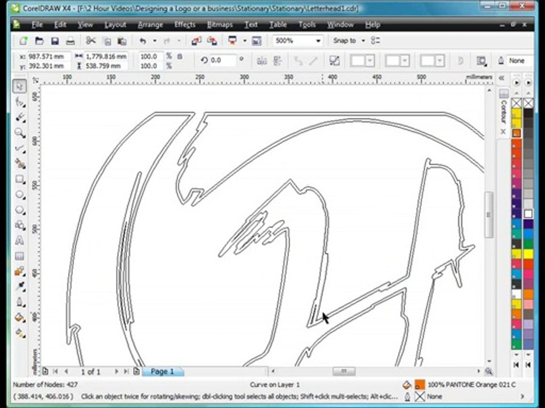The image size is (545, 408).
Task: Select the Interactive Blend tool
Action: (20, 271)
